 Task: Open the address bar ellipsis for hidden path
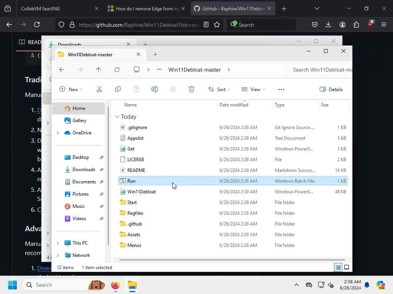(159, 70)
